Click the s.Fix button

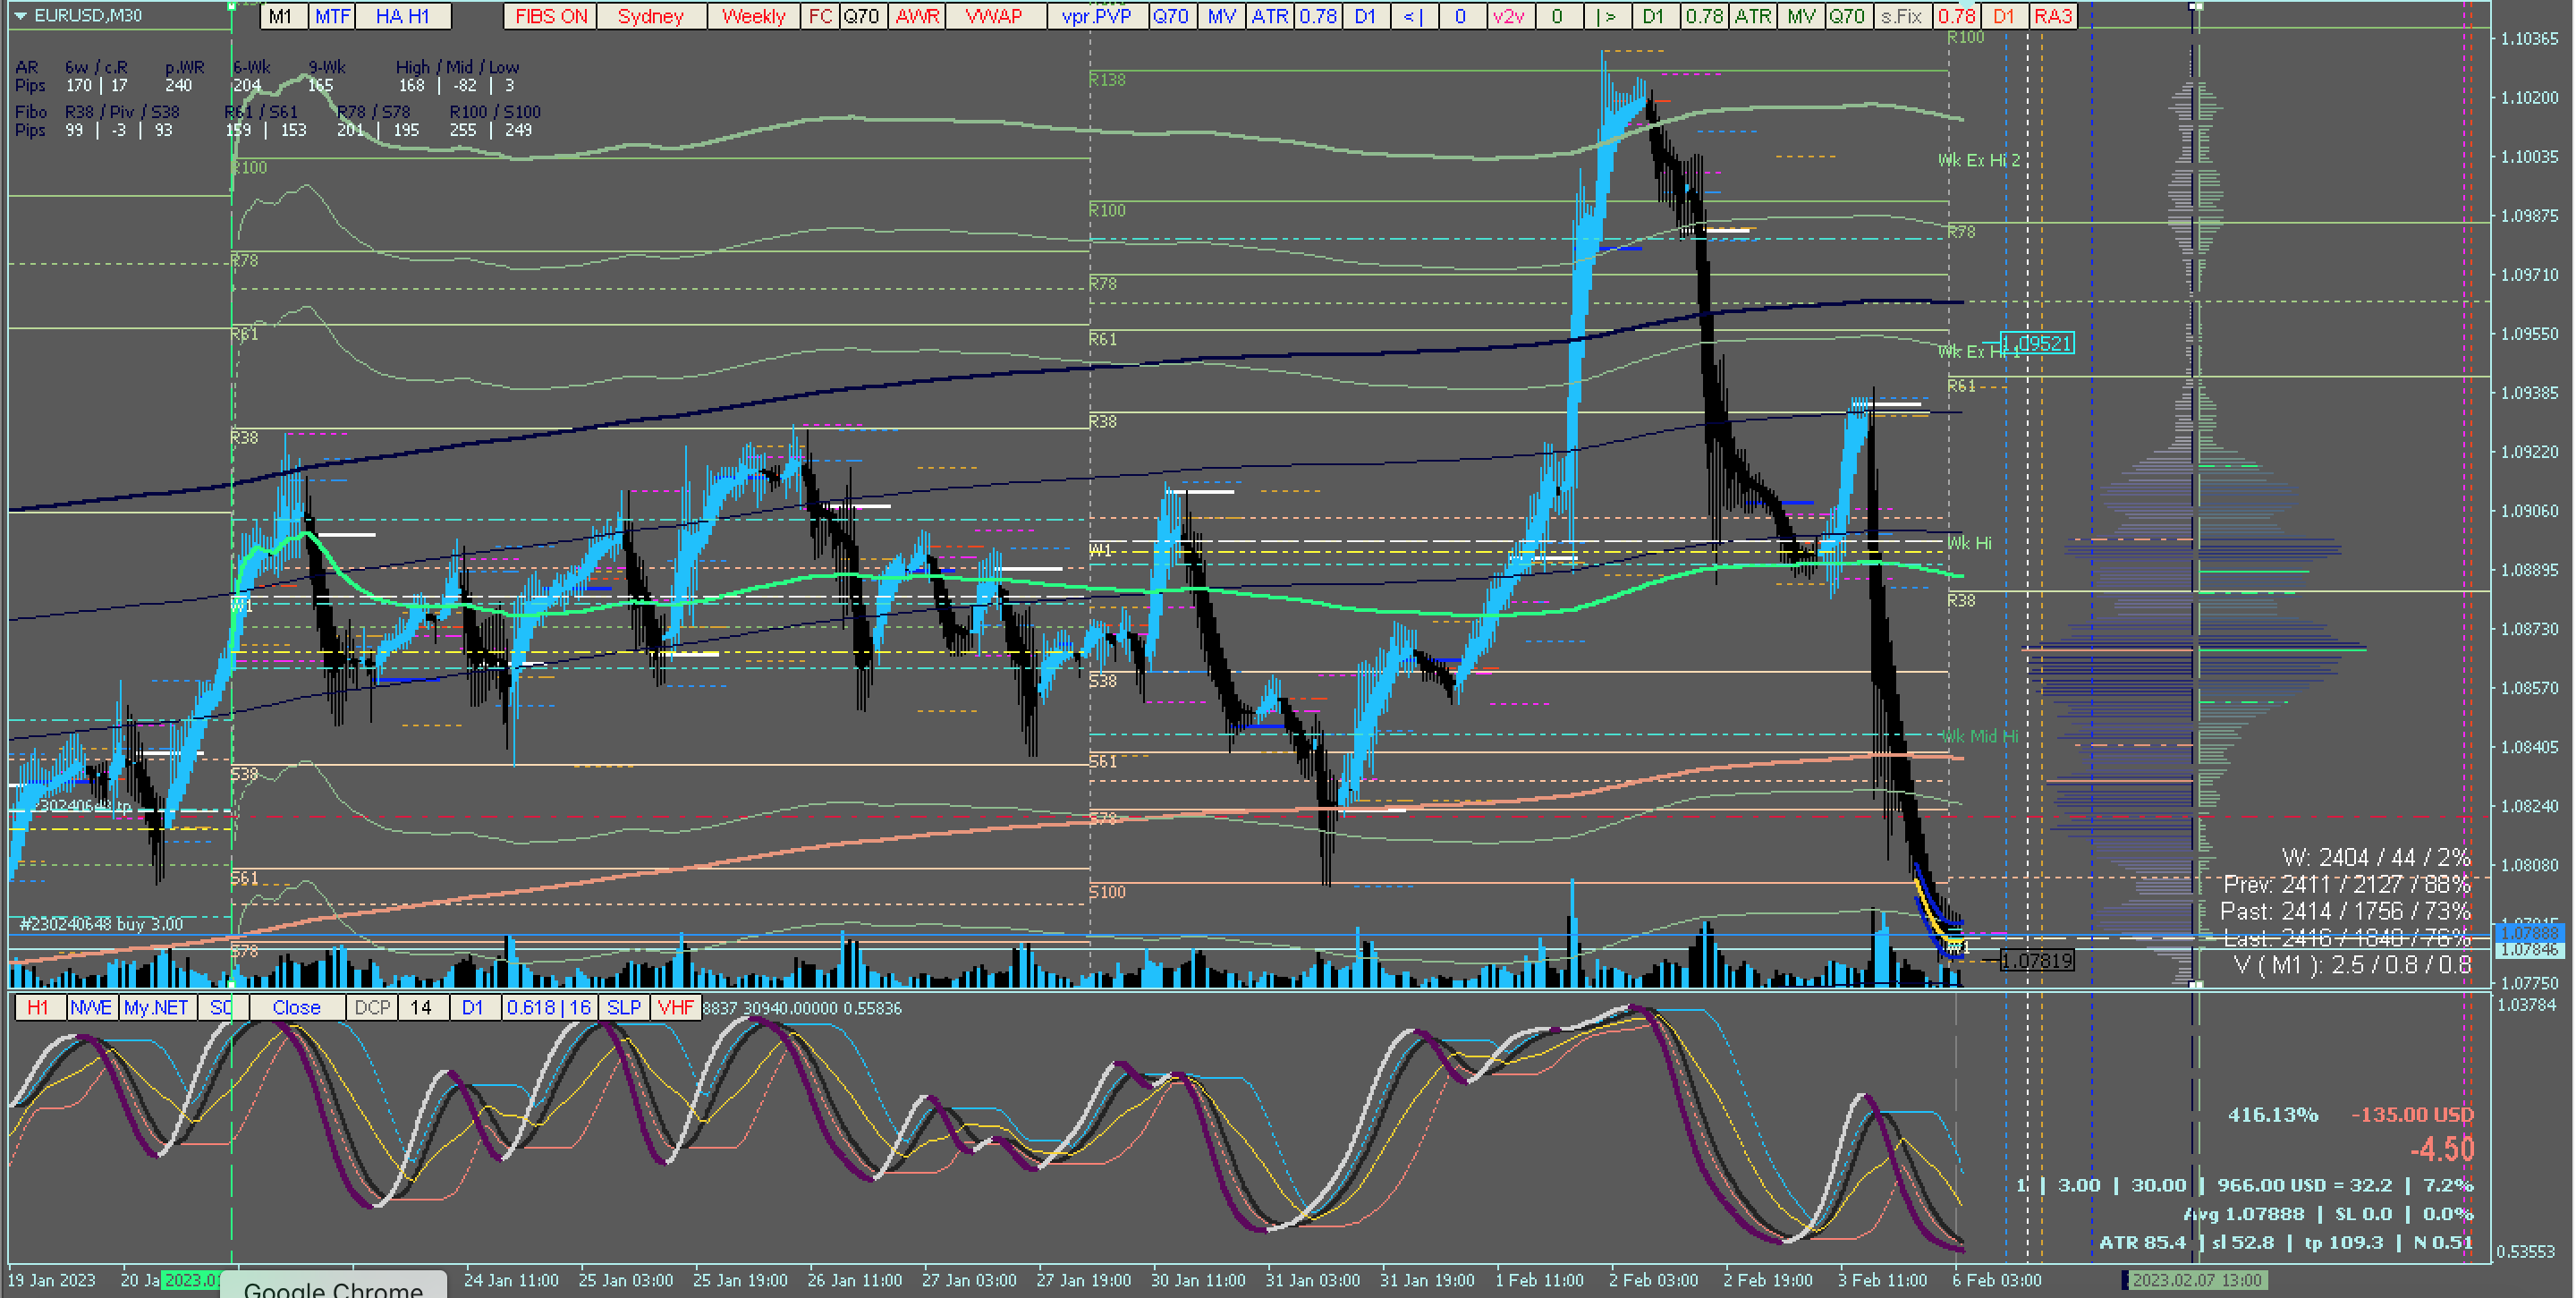tap(1901, 16)
